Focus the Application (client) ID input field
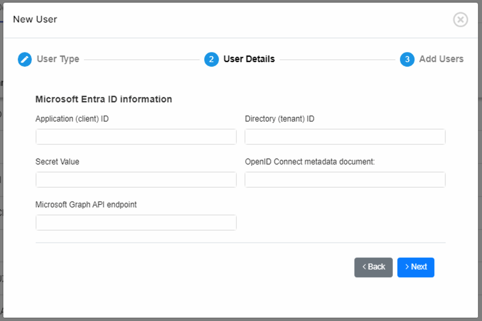The image size is (482, 321). 136,137
